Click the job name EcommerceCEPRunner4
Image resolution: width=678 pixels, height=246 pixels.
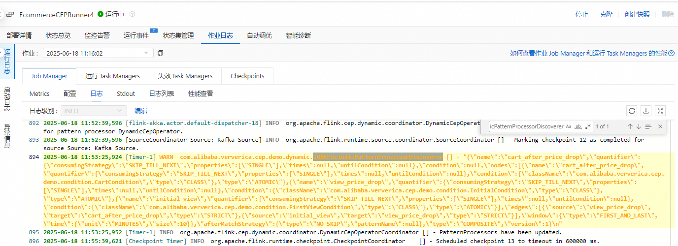pos(56,15)
